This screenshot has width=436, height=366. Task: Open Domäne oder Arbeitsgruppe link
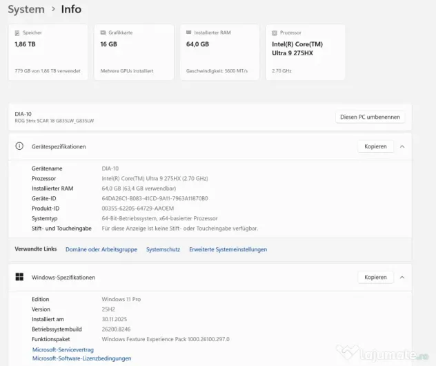point(101,249)
